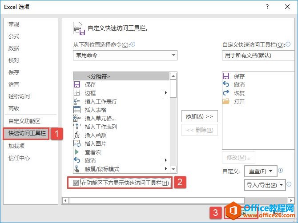The image size is (298, 223).
Task: Select the View Macros (查看宏) play icon
Action: [x=77, y=152]
